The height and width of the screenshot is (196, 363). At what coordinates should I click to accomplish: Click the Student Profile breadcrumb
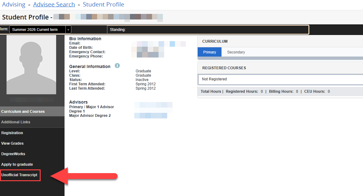(x=103, y=4)
